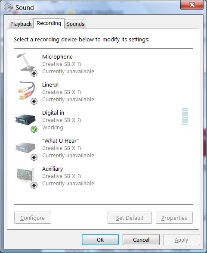Click the Set Default button
This screenshot has width=207, height=253.
pos(130,218)
